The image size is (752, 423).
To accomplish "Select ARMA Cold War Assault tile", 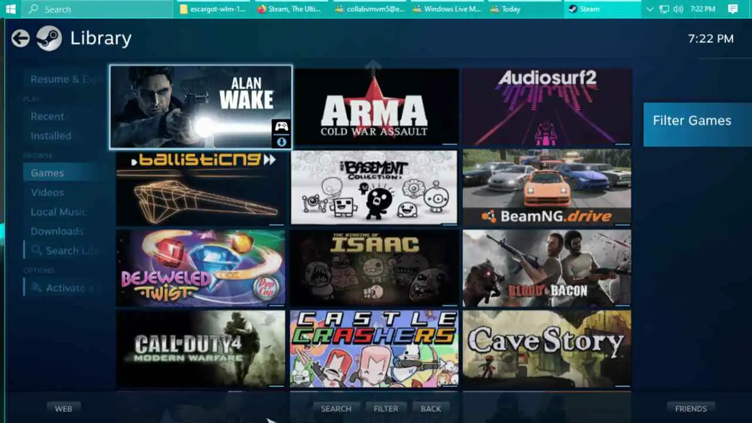I will point(376,107).
